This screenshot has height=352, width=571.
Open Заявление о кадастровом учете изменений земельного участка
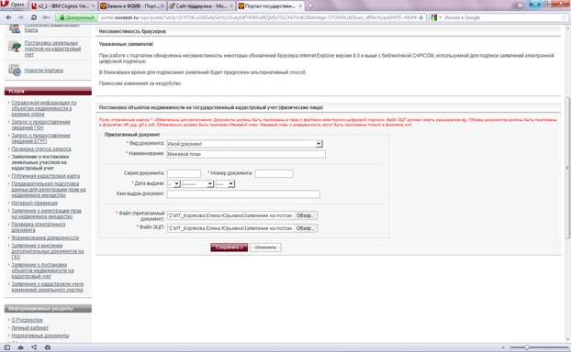48,287
